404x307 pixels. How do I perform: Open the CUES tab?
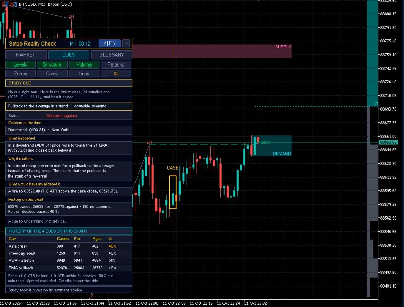(69, 55)
